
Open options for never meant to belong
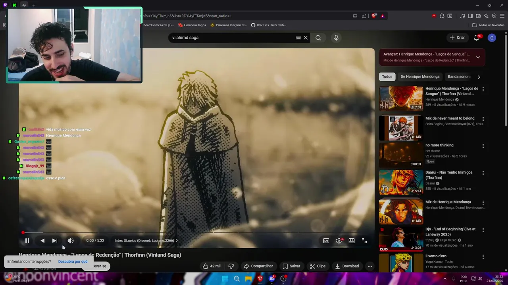point(483,119)
